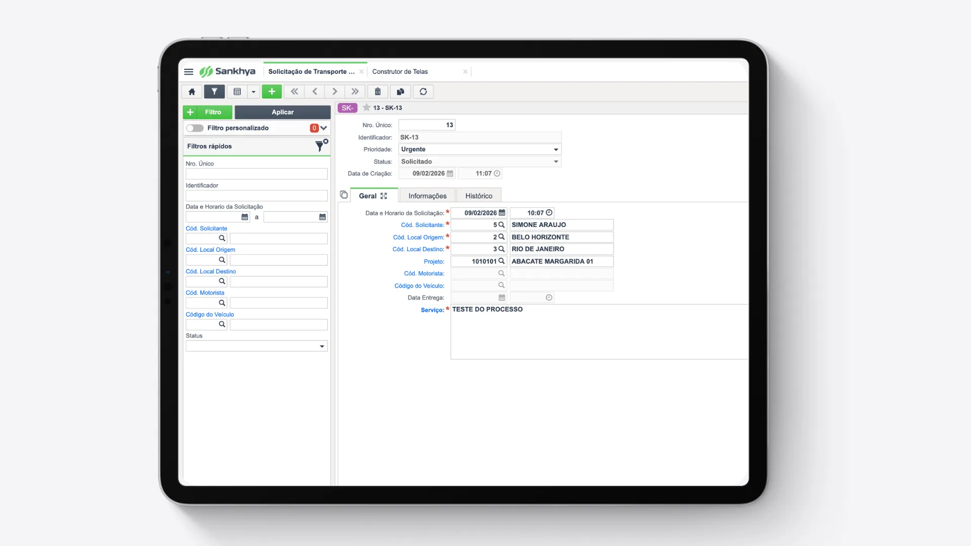This screenshot has width=971, height=546.
Task: Open the start date calendar in quick filters
Action: (245, 217)
